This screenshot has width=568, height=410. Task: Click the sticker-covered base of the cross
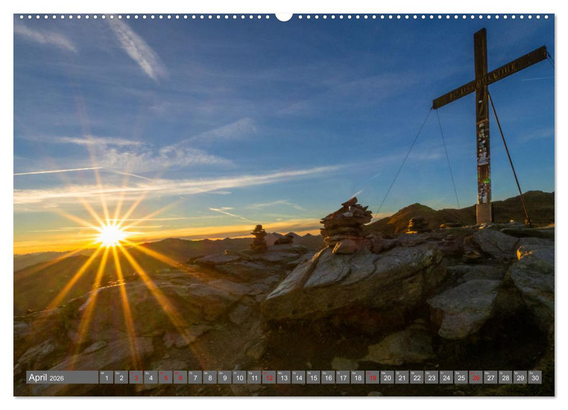click(483, 176)
